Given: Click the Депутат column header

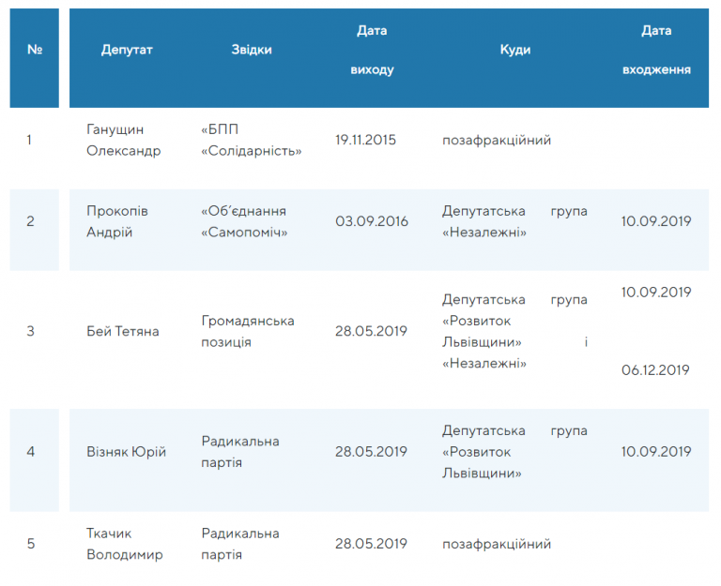Looking at the screenshot, I should click(127, 50).
